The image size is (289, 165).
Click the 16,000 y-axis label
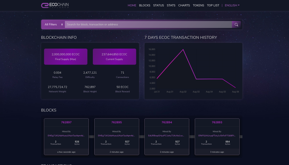click(x=152, y=49)
